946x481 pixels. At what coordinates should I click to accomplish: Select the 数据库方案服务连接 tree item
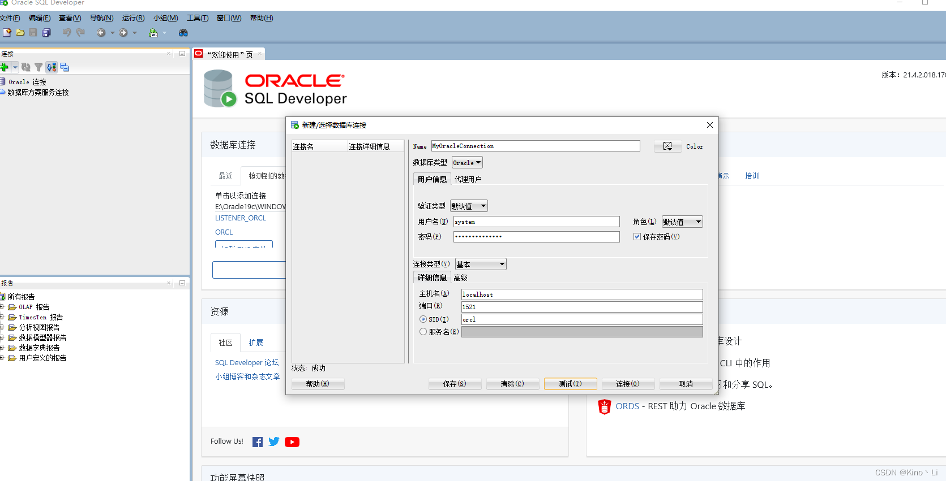point(38,92)
